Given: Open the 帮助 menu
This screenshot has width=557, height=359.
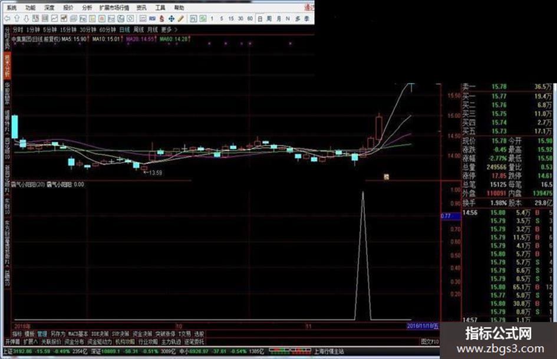Looking at the screenshot, I should click(179, 8).
